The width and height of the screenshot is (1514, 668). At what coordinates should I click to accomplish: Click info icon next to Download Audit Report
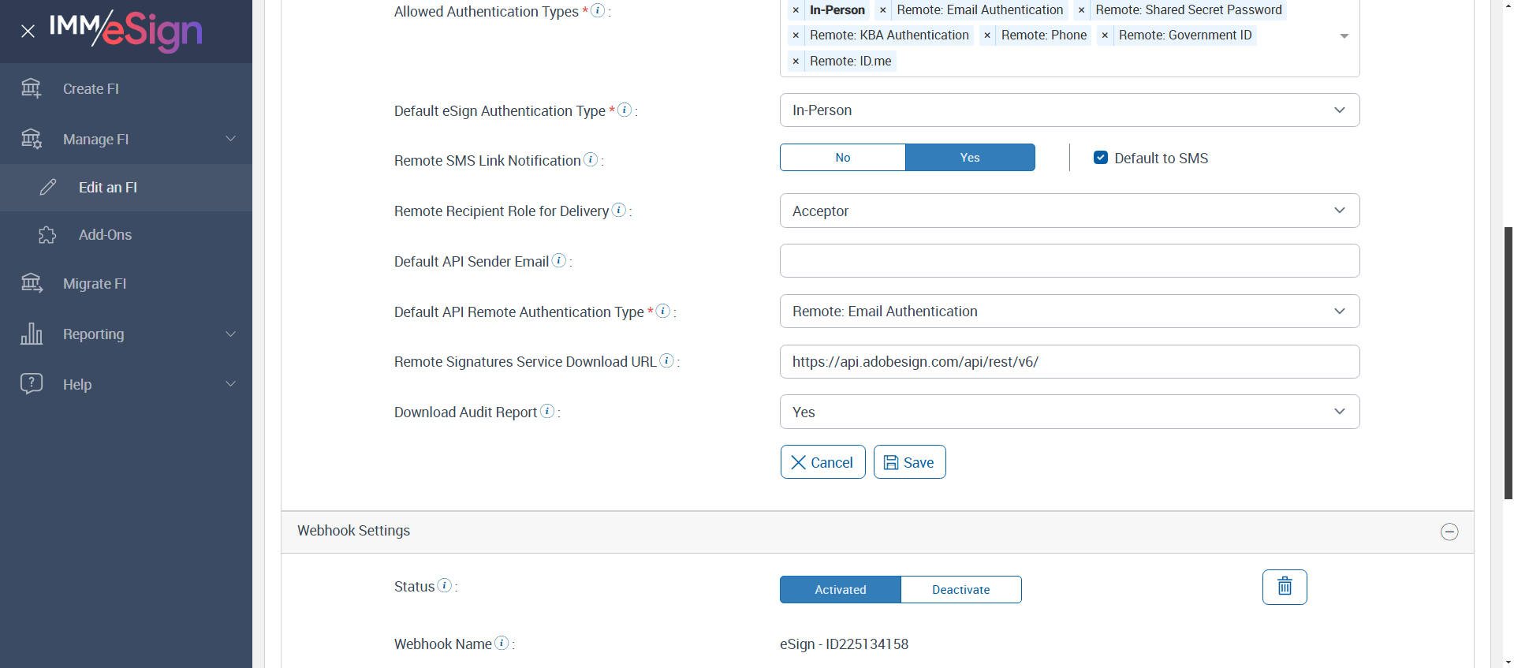(547, 411)
